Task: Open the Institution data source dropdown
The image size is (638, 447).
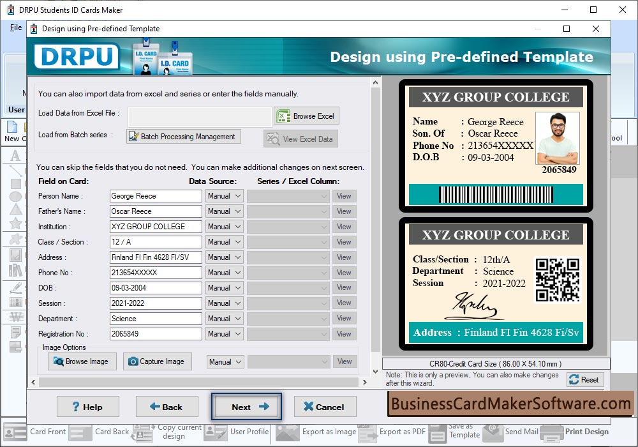Action: click(225, 227)
